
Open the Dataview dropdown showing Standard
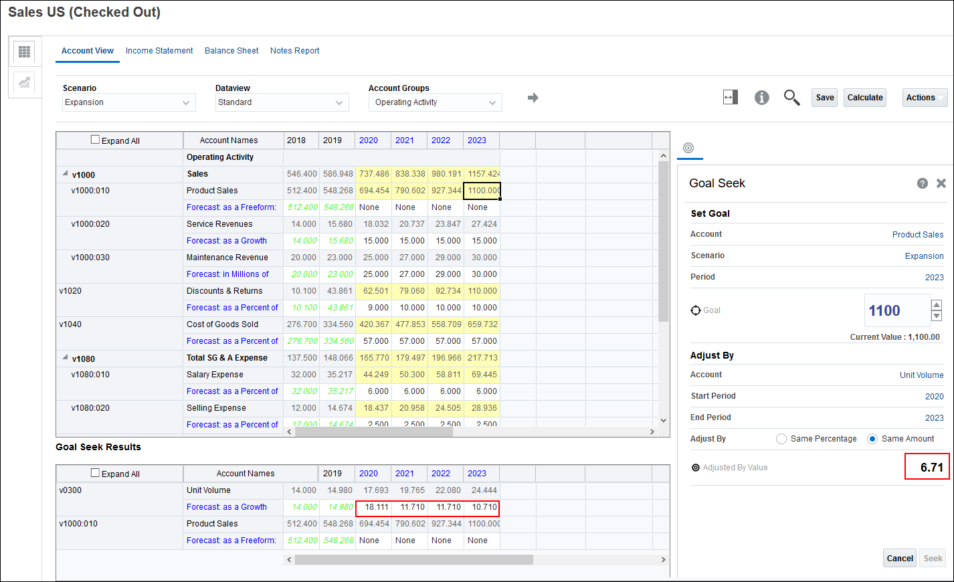282,102
